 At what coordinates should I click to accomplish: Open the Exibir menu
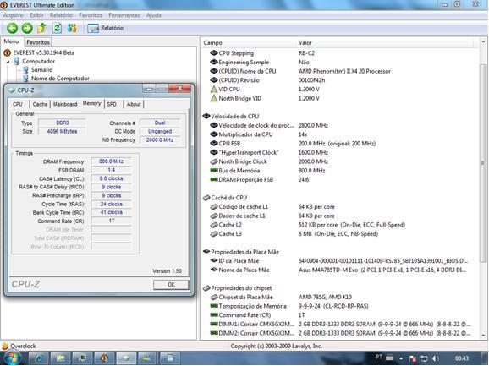coord(36,15)
